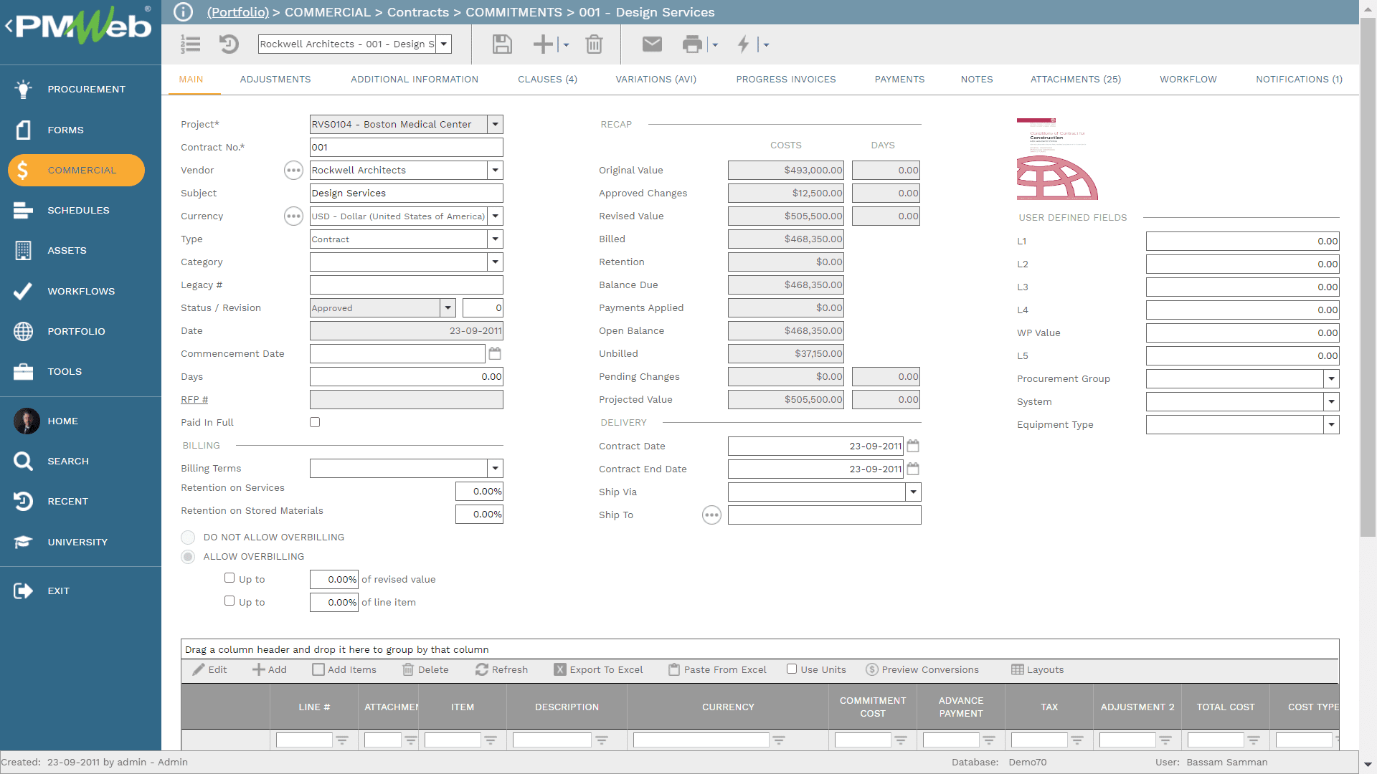The image size is (1377, 774).
Task: Click filter icon under LINE # column
Action: (x=342, y=740)
